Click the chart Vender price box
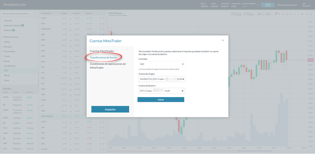Screen dimensions: 315x154 236,14
